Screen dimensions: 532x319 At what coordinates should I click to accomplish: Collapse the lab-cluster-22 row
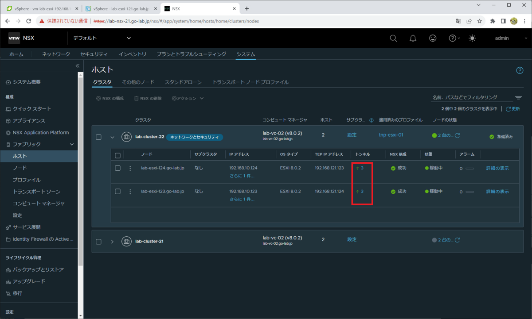[x=112, y=137]
